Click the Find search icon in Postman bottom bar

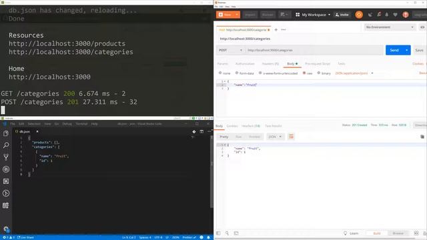[227, 233]
